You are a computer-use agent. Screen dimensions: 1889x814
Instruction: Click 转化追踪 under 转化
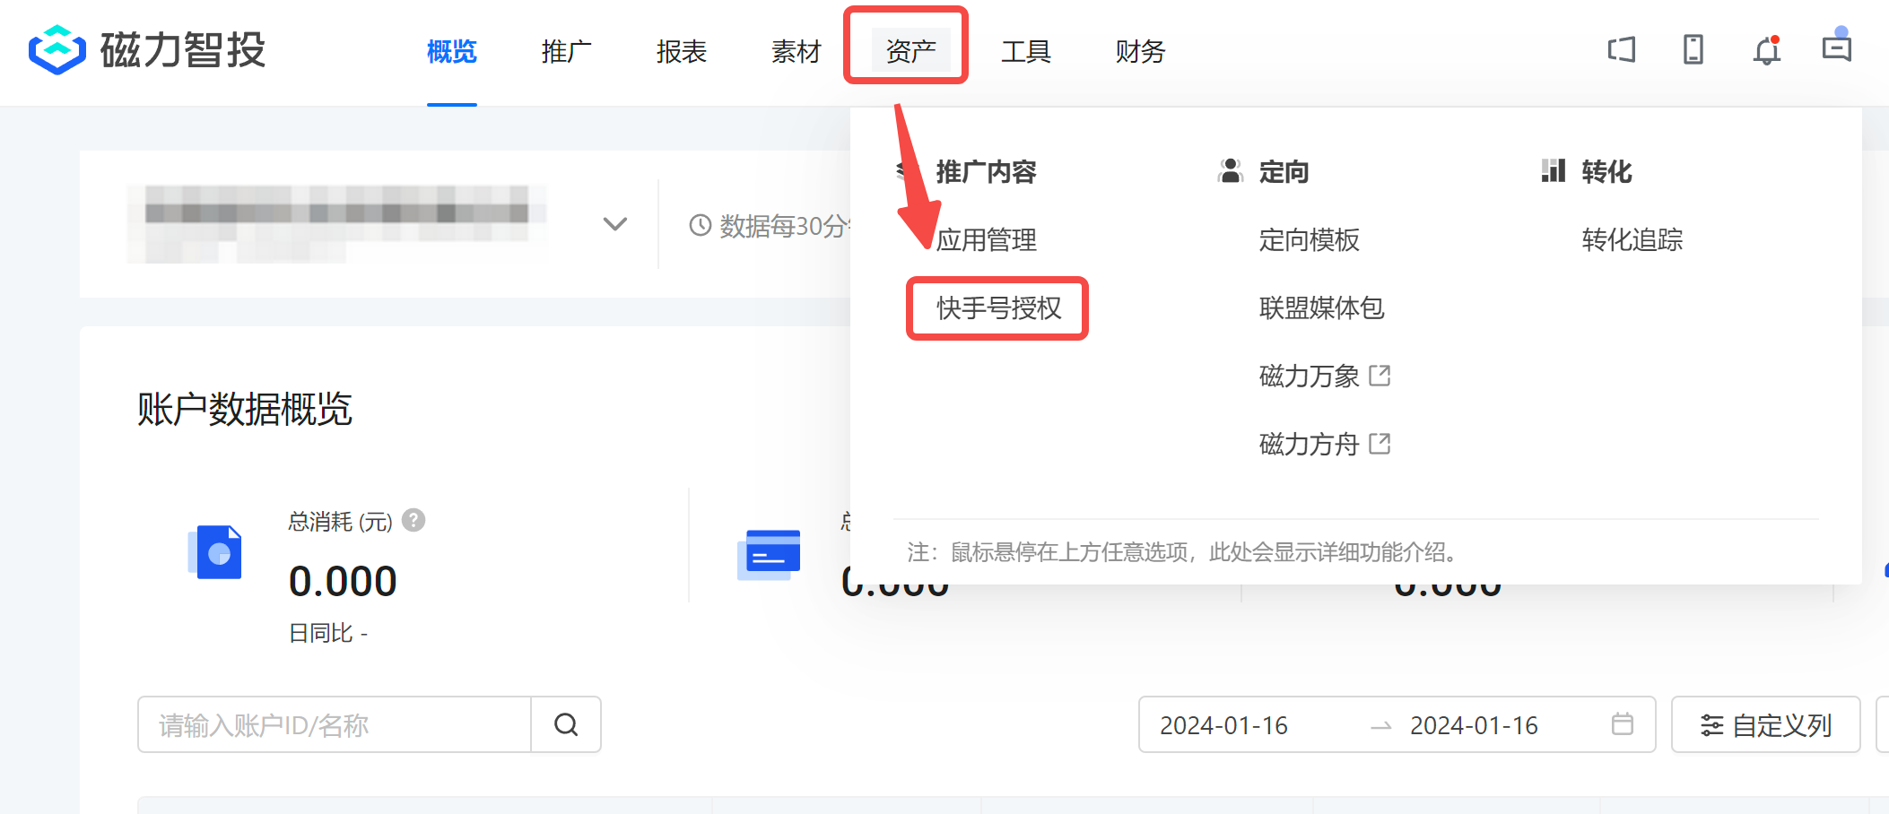[1631, 239]
